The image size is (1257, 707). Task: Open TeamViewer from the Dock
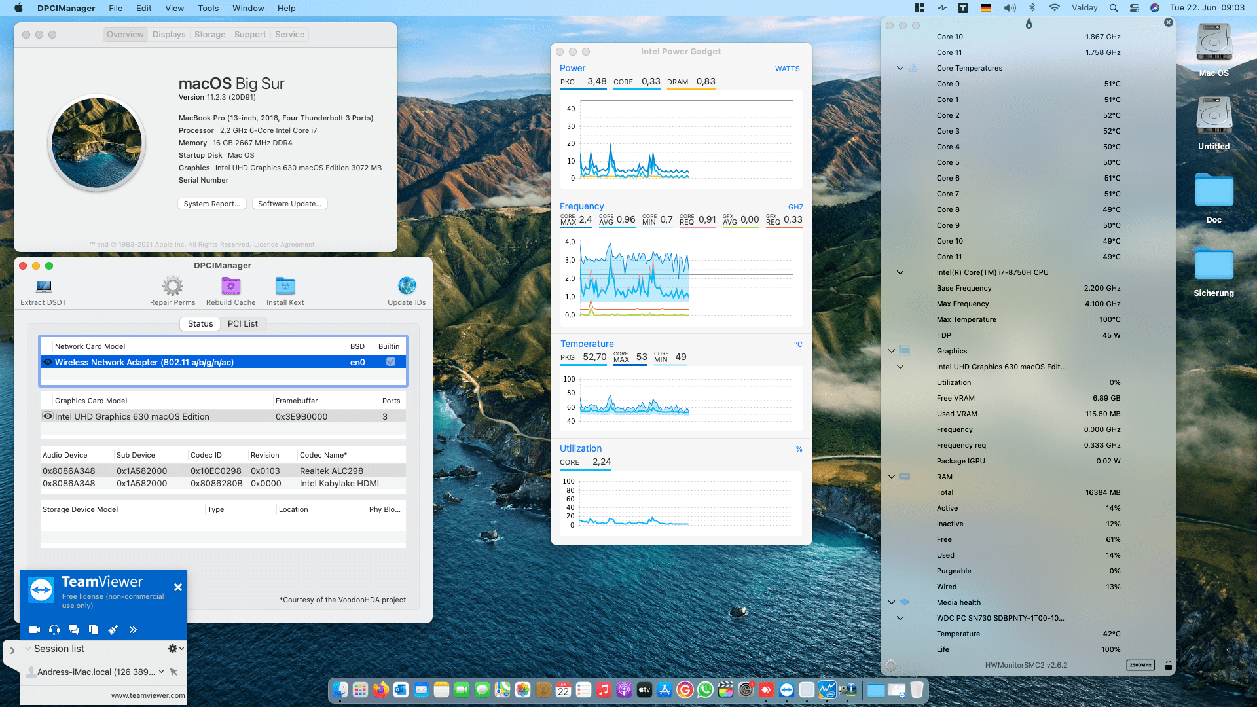pos(786,689)
